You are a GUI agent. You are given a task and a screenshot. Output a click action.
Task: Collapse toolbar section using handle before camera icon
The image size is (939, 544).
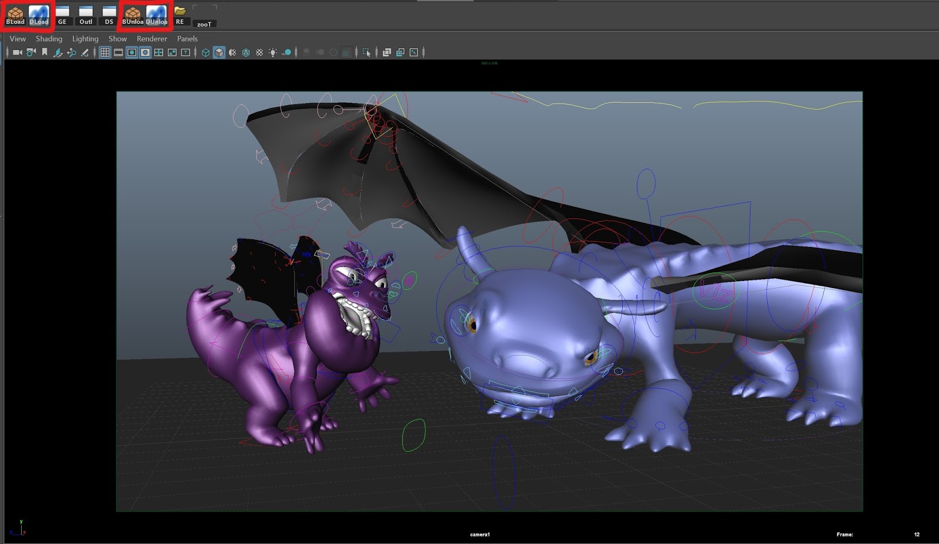tap(8, 52)
